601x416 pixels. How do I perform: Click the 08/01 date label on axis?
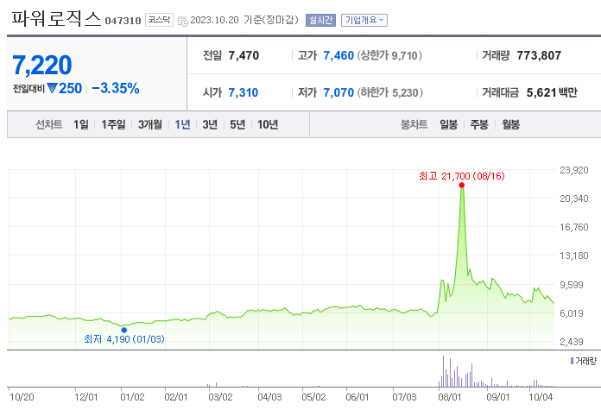coord(450,397)
